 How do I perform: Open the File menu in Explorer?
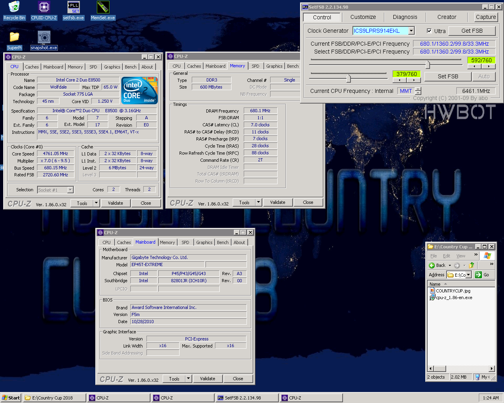point(434,256)
